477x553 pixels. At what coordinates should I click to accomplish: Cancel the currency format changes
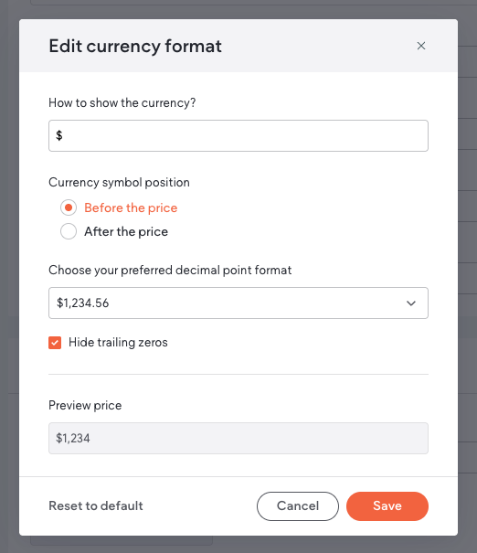point(298,506)
